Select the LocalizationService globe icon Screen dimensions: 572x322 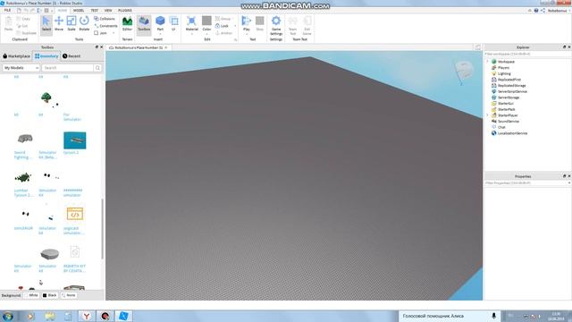tap(494, 133)
